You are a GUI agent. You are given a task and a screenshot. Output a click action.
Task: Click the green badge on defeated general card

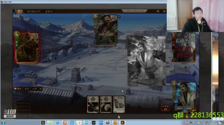click(x=193, y=35)
